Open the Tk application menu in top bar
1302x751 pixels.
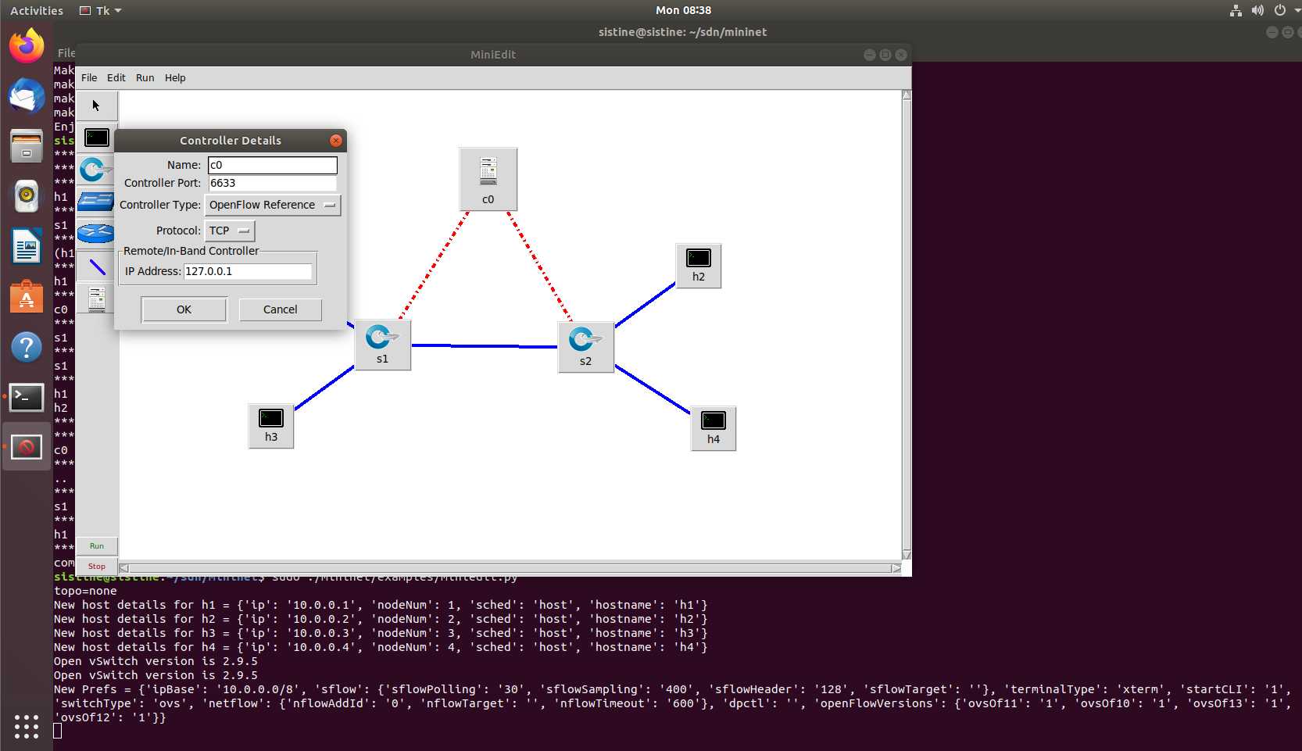click(101, 10)
